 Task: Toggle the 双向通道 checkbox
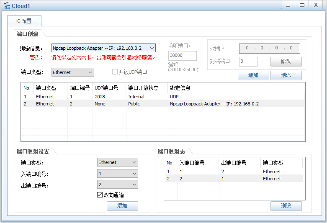click(100, 195)
